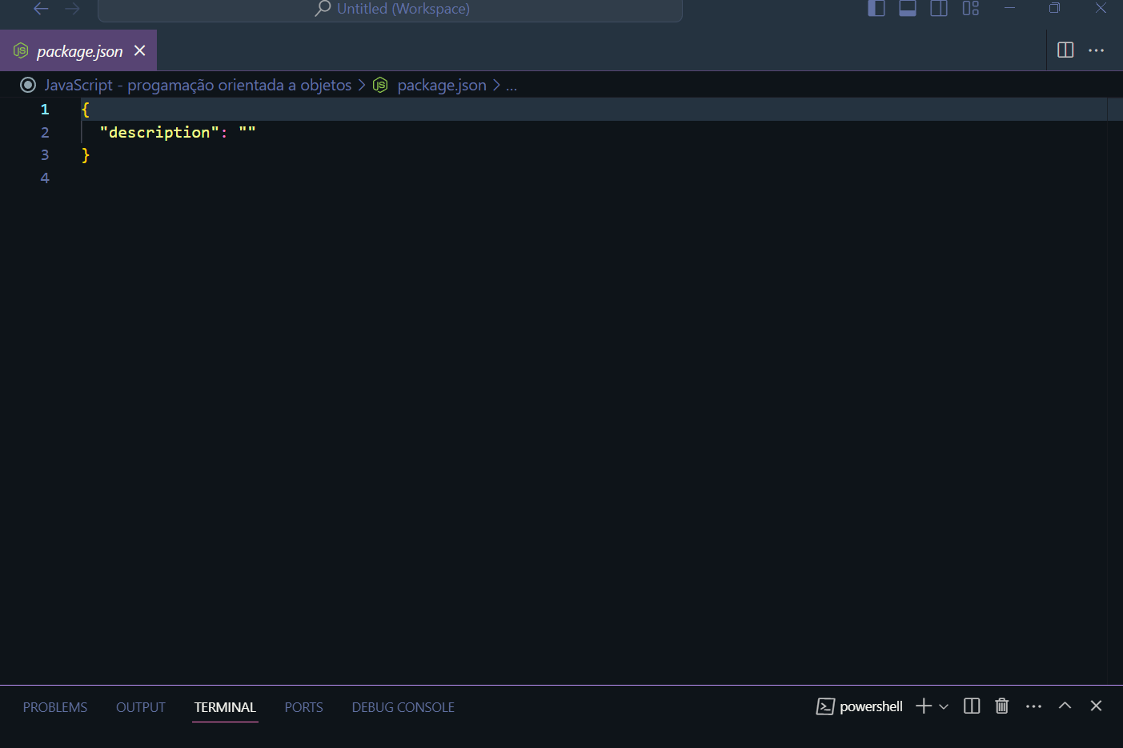This screenshot has width=1123, height=748.
Task: Open the package.json breadcrumb item
Action: [442, 85]
